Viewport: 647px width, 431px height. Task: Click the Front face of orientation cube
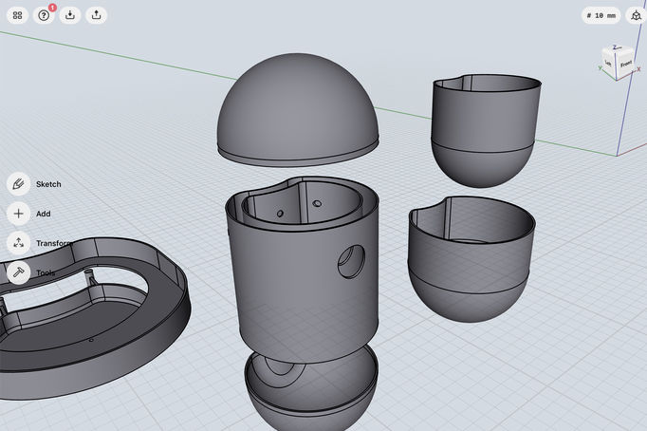click(x=626, y=64)
